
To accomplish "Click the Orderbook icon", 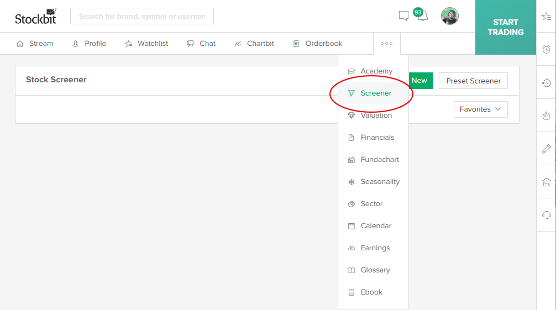I will (296, 44).
